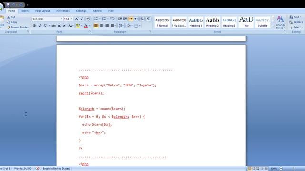Screen dimensions: 305x171
Task: Switch to the Page Layout tab
Action: (42, 11)
